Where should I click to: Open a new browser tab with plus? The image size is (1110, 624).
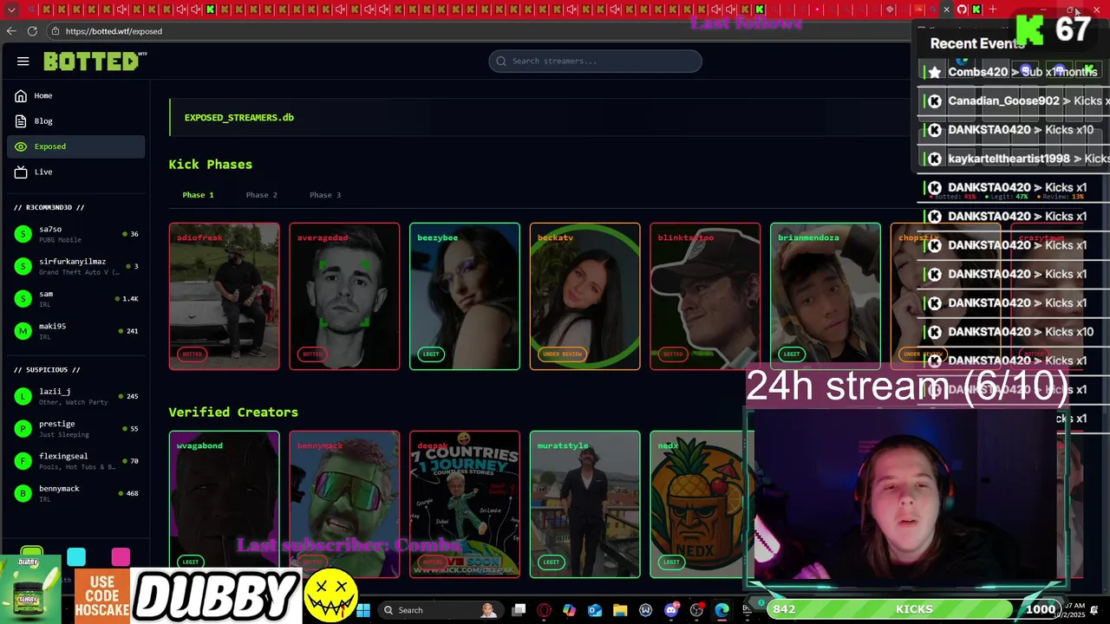993,10
